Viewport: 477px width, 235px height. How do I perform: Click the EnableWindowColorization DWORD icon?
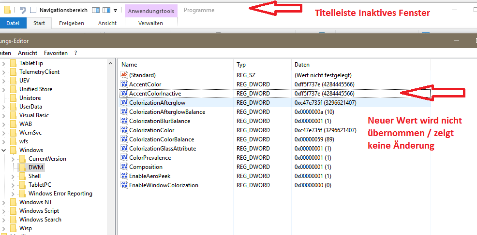[x=124, y=185]
